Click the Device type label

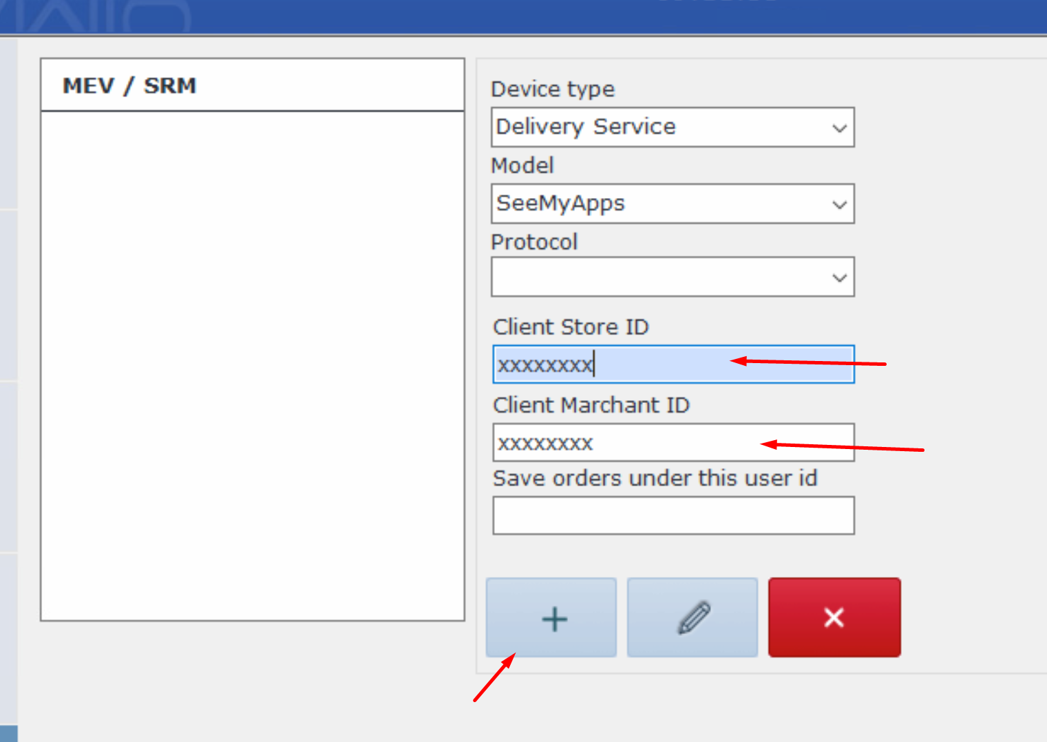pos(553,89)
